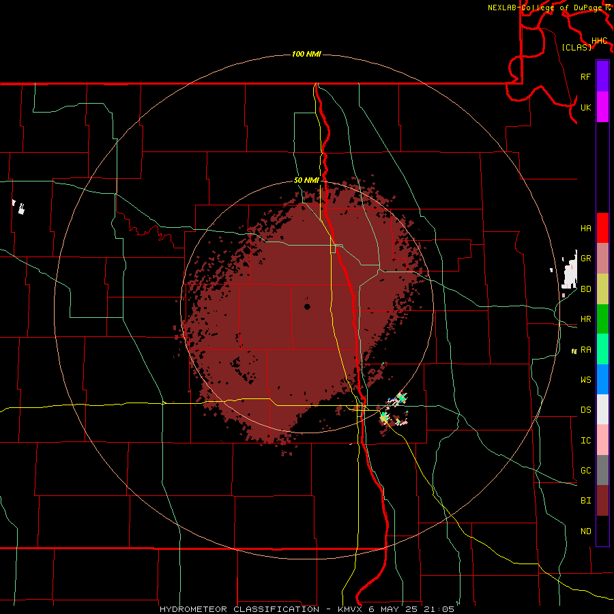Click the WS blue legend color swatch
The width and height of the screenshot is (614, 614).
click(602, 379)
